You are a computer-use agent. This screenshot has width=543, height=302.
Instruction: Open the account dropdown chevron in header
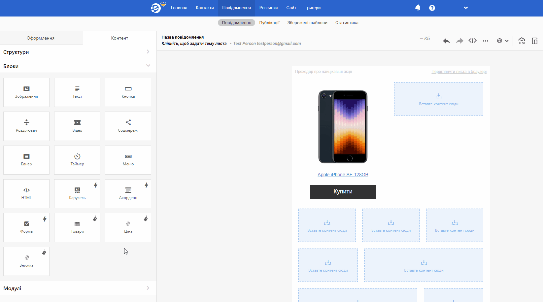[x=466, y=8]
